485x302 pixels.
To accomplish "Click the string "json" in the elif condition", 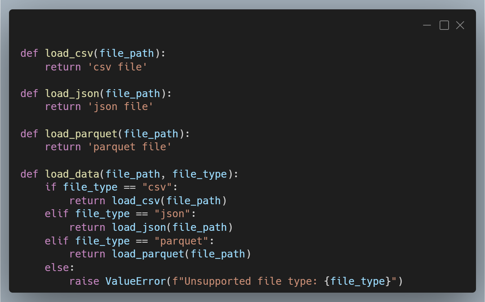I will [x=172, y=214].
